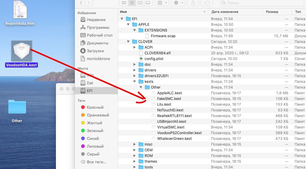Select the Оранжевый tag
This screenshot has width=306, height=169.
tap(95, 115)
